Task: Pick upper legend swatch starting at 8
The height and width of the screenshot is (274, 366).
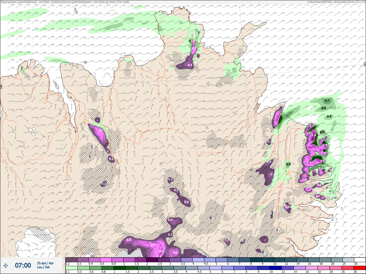Action: (x=256, y=260)
